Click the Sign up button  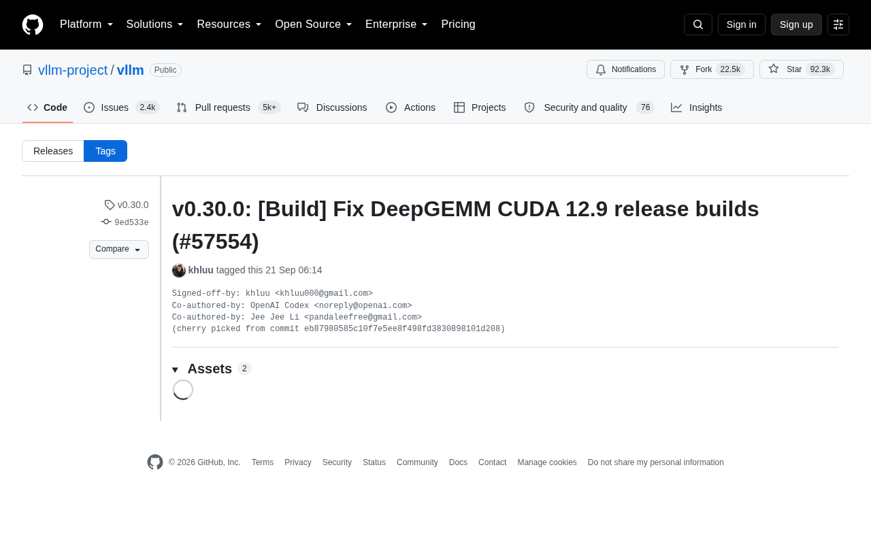[x=796, y=24]
